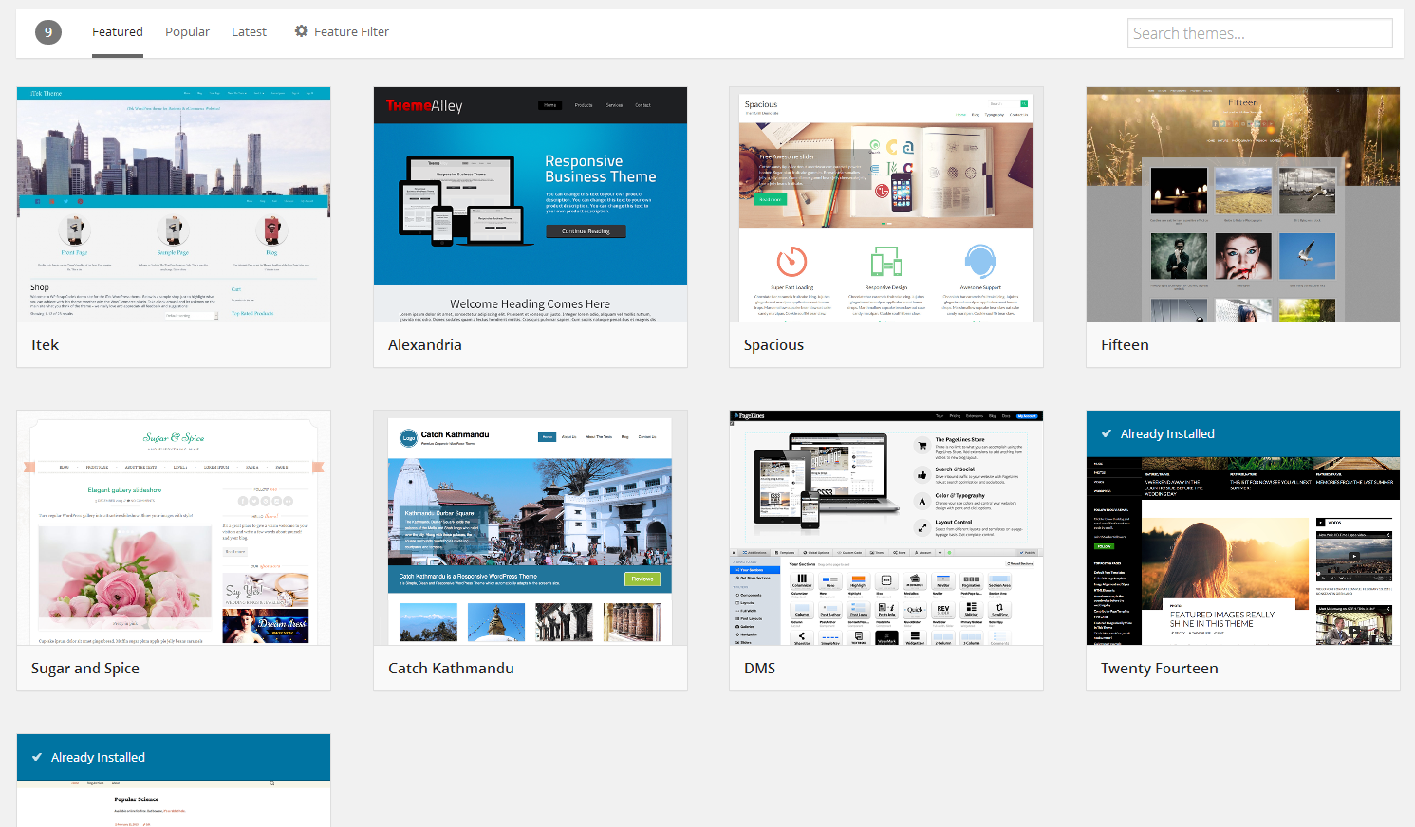
Task: Open the DMS theme screenshot
Action: coord(886,528)
